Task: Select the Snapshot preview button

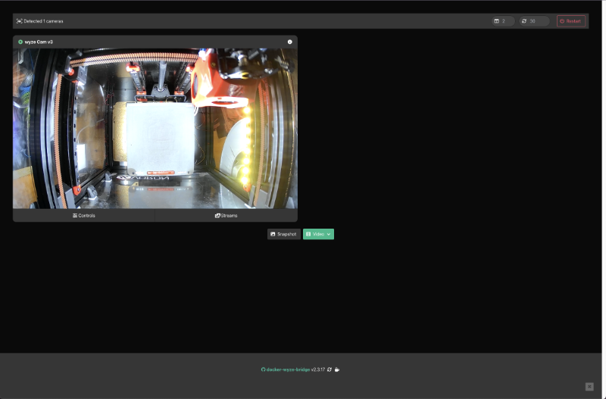Action: coord(283,234)
